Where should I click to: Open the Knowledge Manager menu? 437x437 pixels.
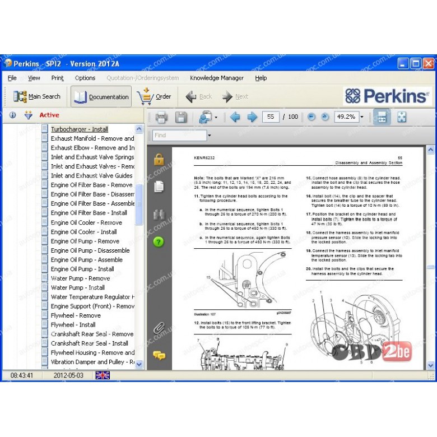click(x=217, y=78)
